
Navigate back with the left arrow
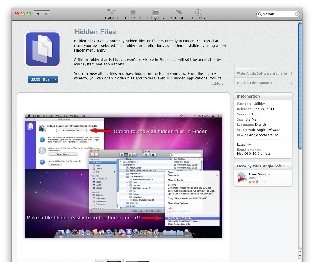[x=38, y=14]
